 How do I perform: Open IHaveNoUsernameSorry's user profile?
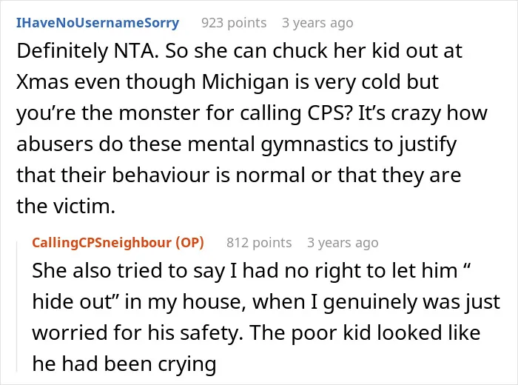(x=98, y=23)
